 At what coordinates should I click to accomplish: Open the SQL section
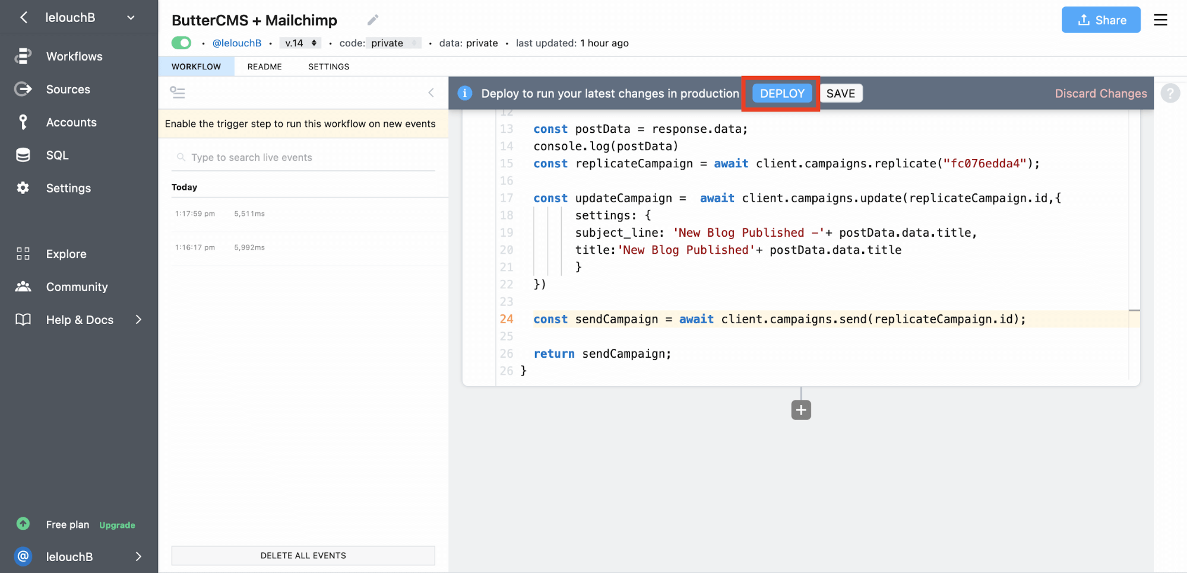click(x=58, y=155)
